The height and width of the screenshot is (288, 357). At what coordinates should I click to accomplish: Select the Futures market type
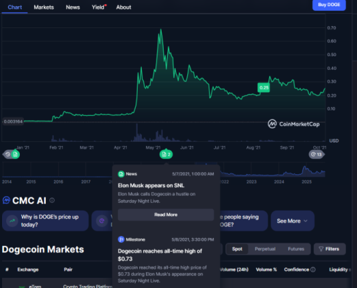(296, 249)
